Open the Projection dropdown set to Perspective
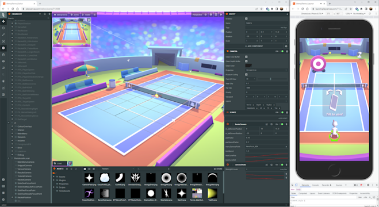 point(267,70)
